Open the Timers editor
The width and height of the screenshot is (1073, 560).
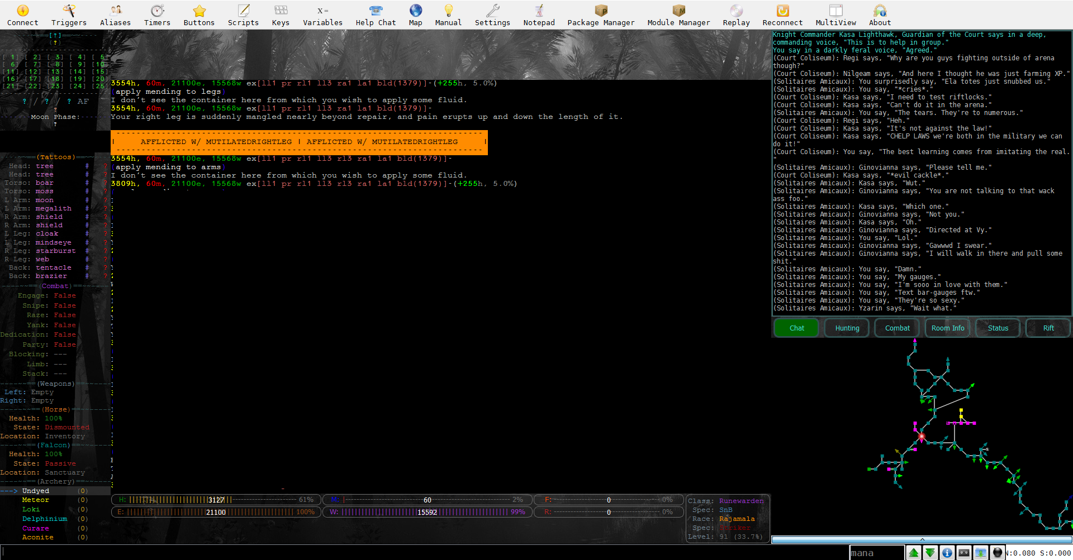point(157,15)
